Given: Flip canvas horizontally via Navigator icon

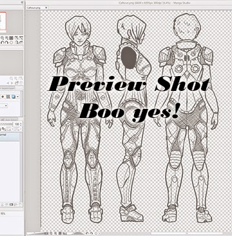Looking at the screenshot, I should pyautogui.click(x=16, y=43).
